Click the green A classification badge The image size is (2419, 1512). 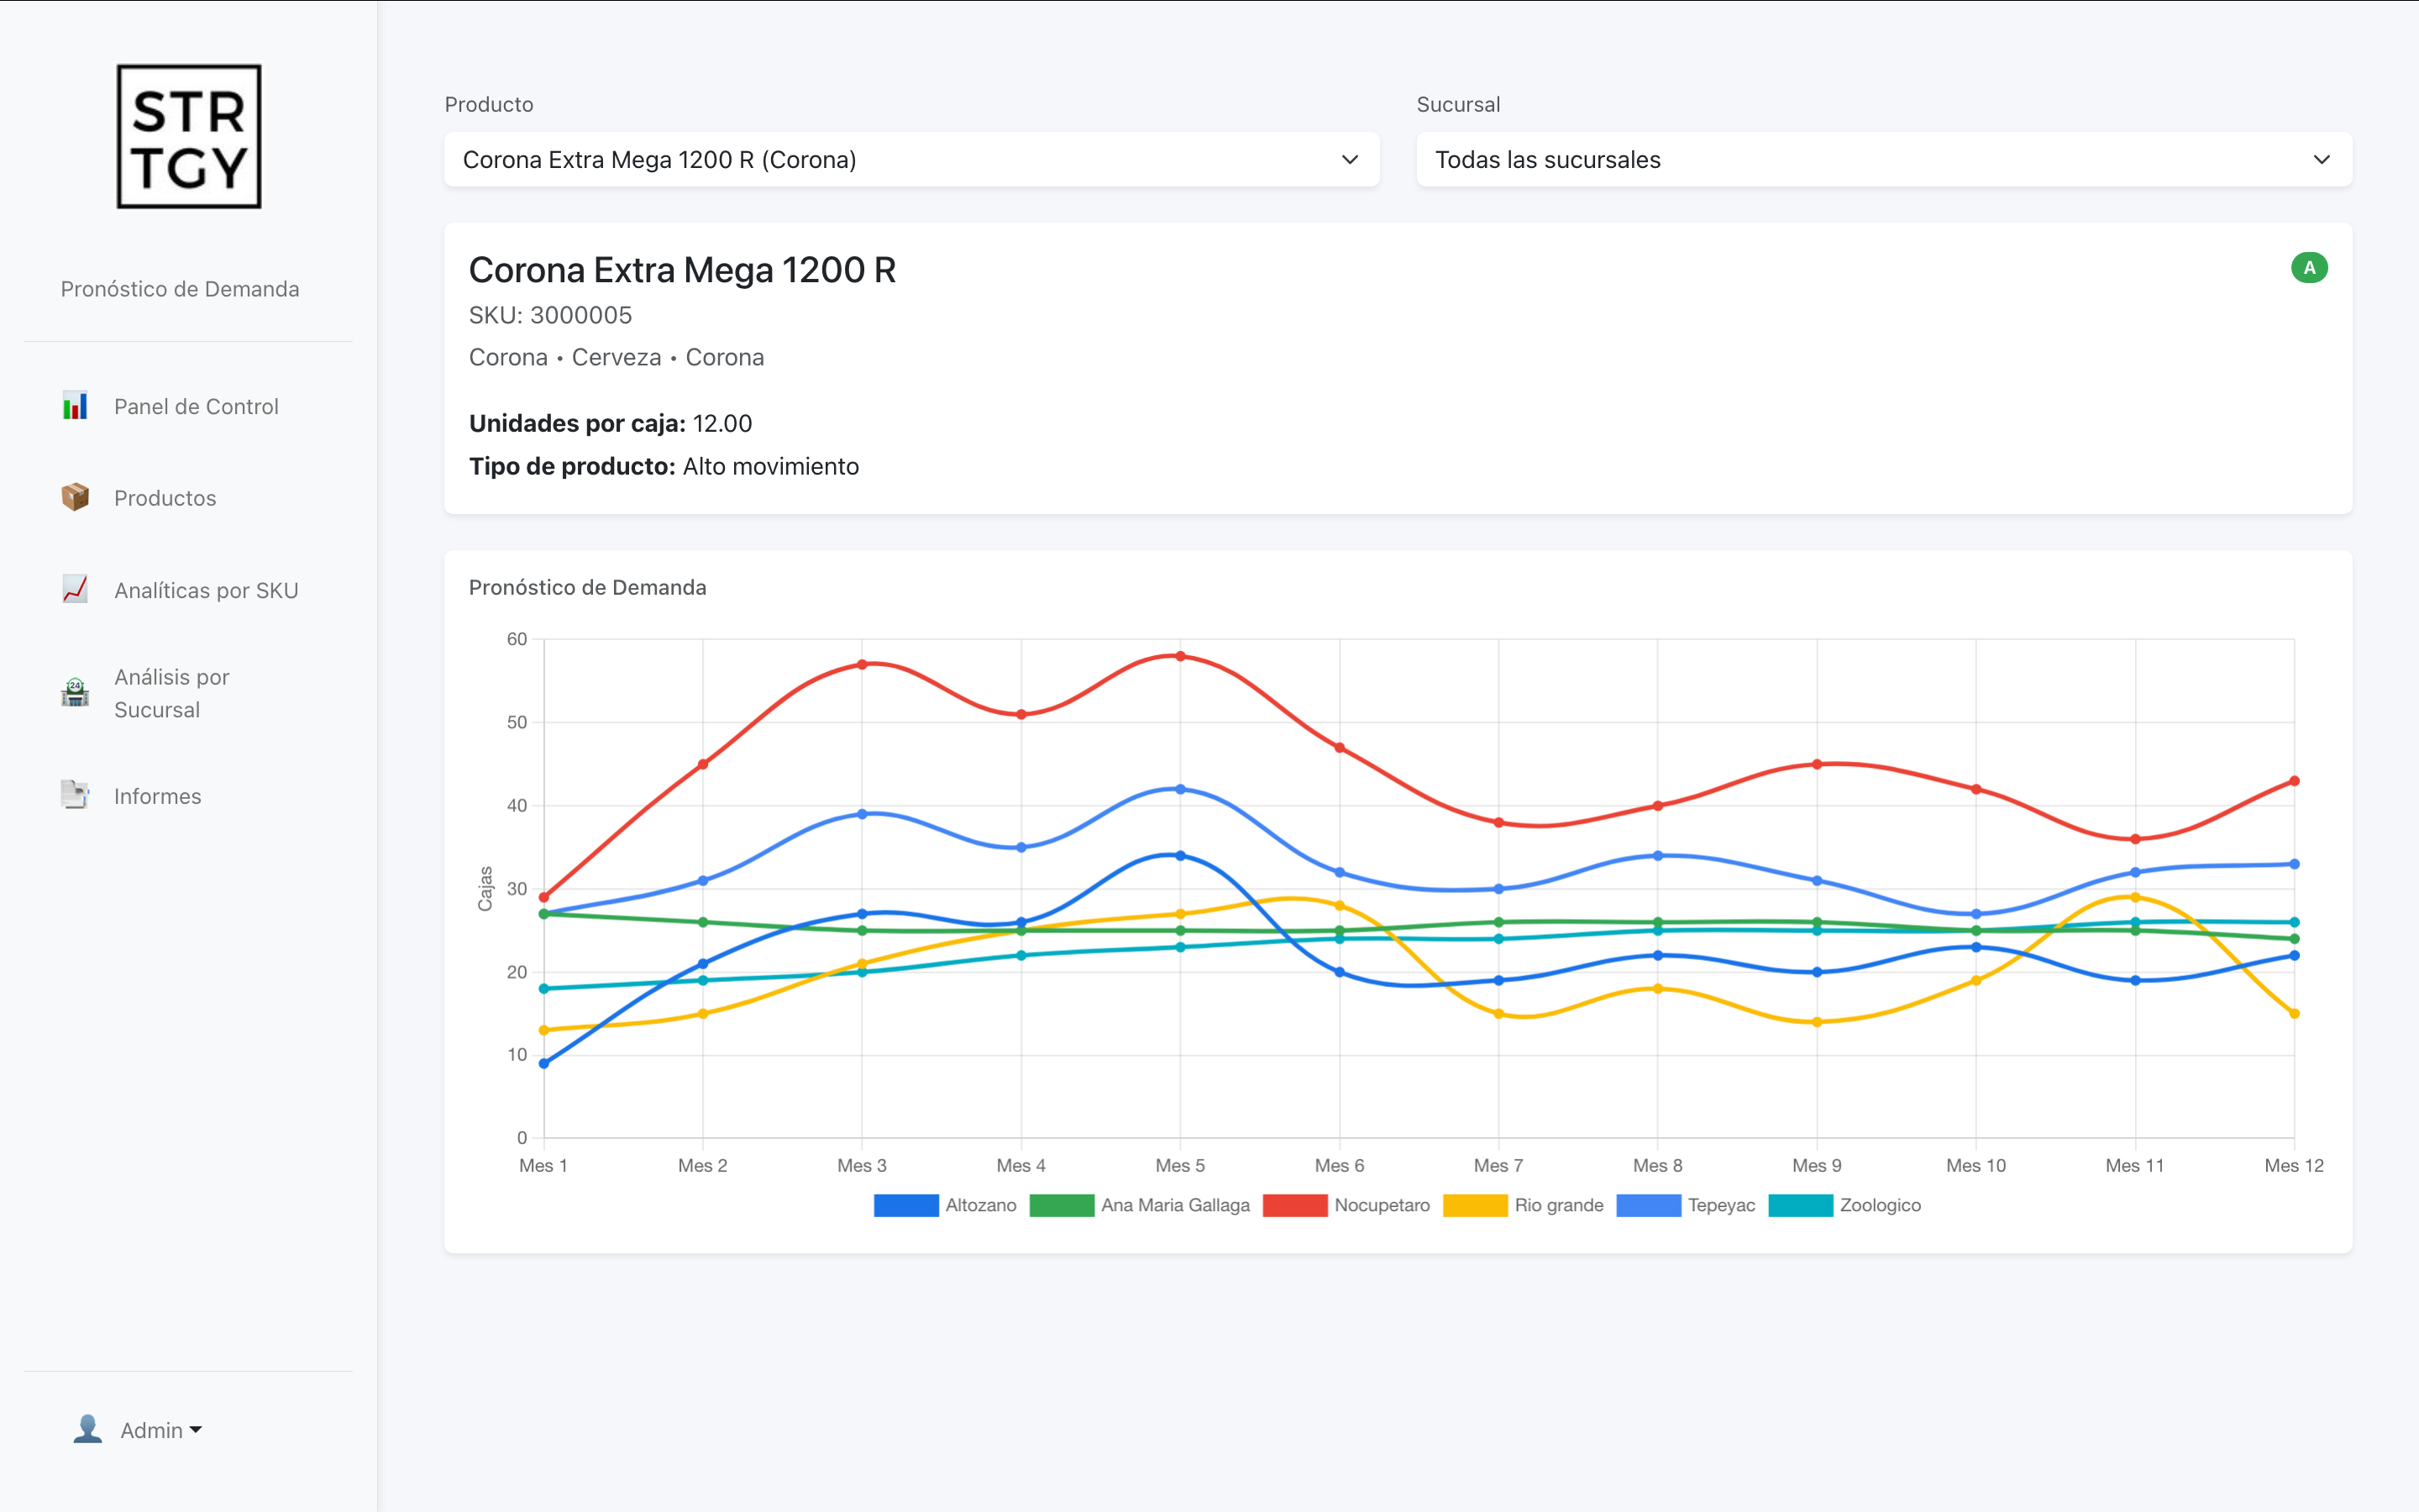click(2308, 268)
